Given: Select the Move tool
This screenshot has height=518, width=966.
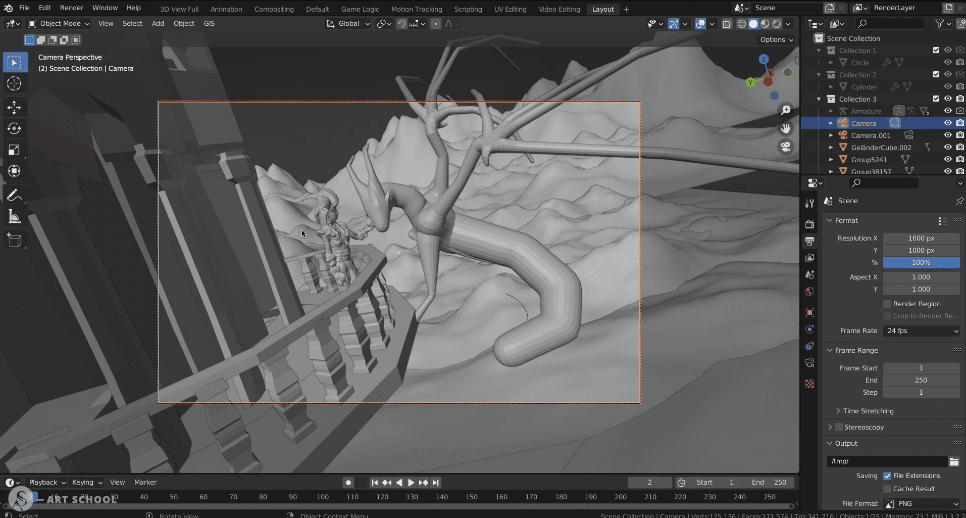Looking at the screenshot, I should coord(14,107).
